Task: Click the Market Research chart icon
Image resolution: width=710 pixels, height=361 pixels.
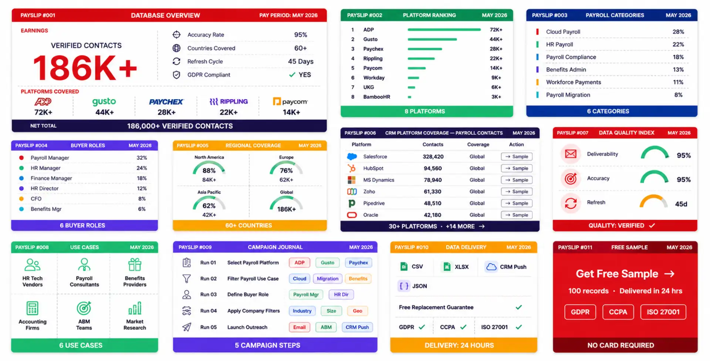Action: tap(135, 308)
